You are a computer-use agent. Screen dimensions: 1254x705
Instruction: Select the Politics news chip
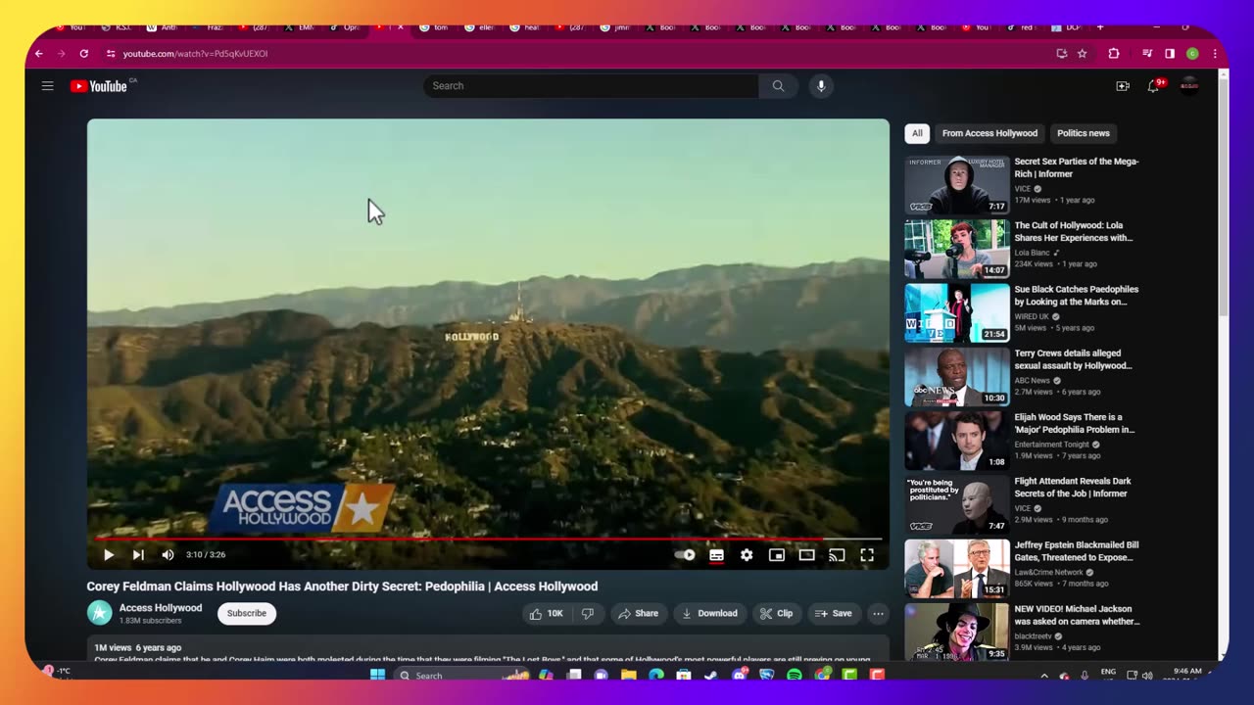tap(1084, 133)
